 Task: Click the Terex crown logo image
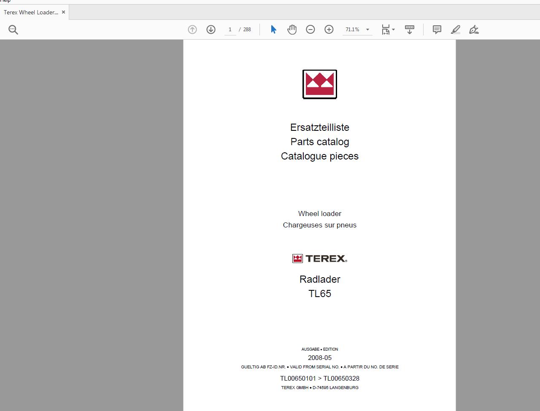pyautogui.click(x=320, y=84)
